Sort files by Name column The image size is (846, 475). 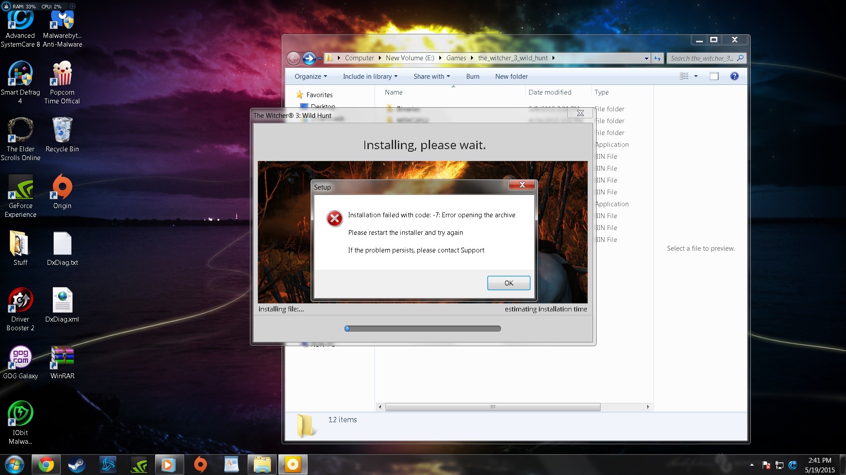pyautogui.click(x=453, y=92)
